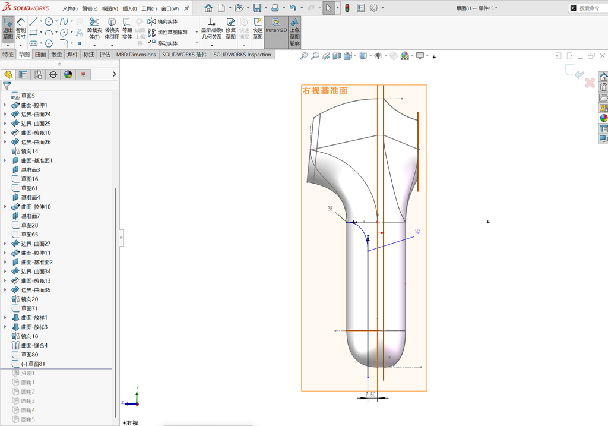608x426 pixels.
Task: Switch to the 钣金 sheet metal tab
Action: tap(56, 55)
